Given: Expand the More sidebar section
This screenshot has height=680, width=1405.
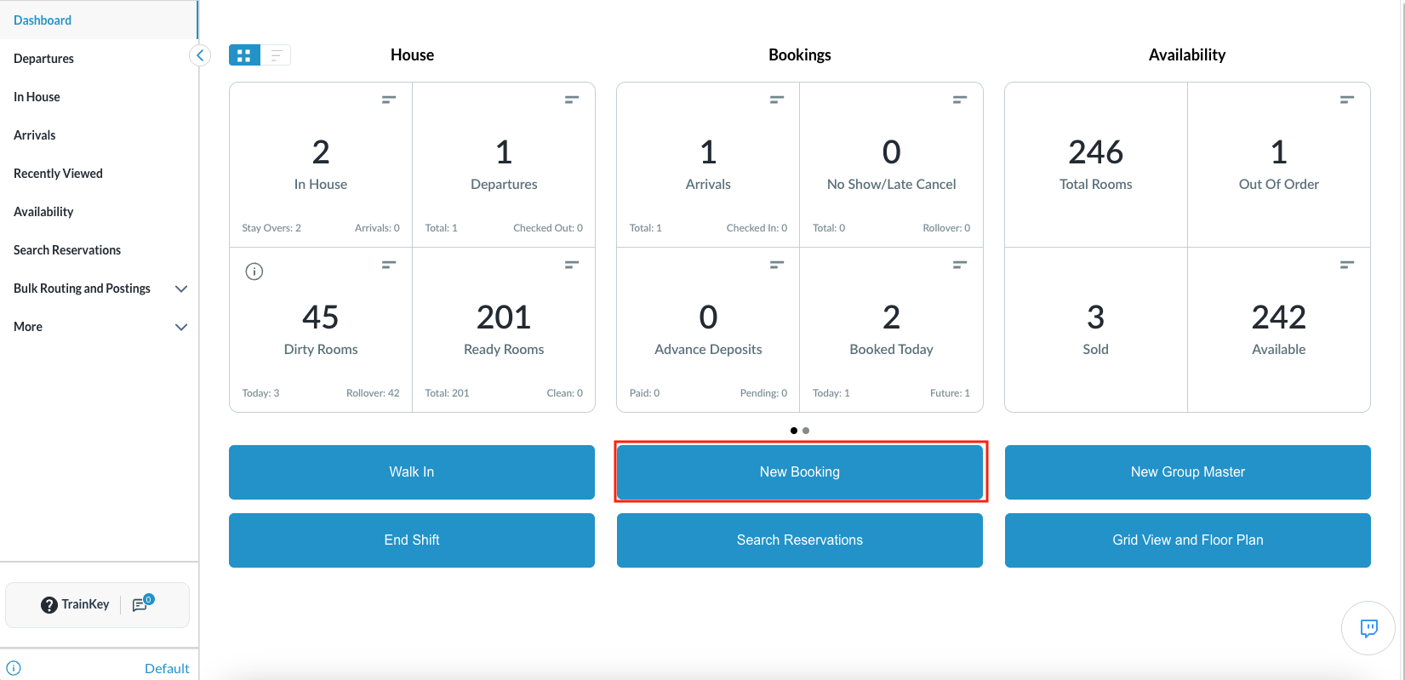Looking at the screenshot, I should 180,327.
